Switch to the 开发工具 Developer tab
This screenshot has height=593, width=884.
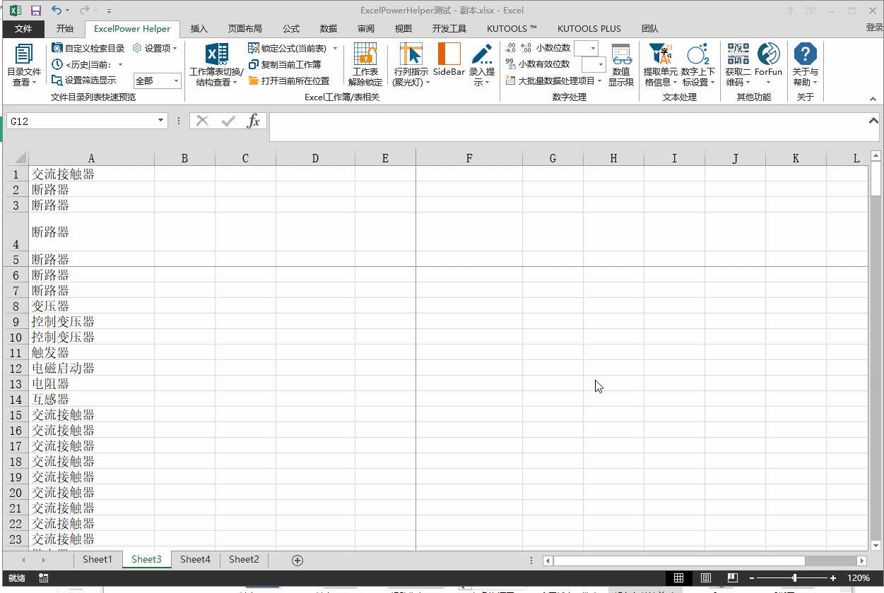449,29
